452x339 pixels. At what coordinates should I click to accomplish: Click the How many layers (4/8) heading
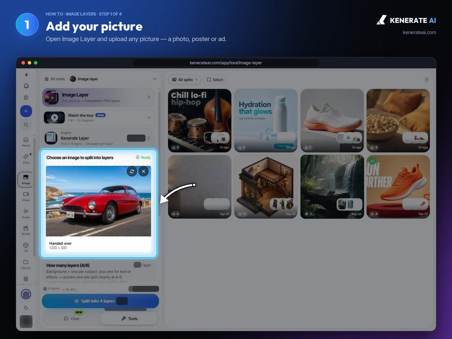(68, 265)
